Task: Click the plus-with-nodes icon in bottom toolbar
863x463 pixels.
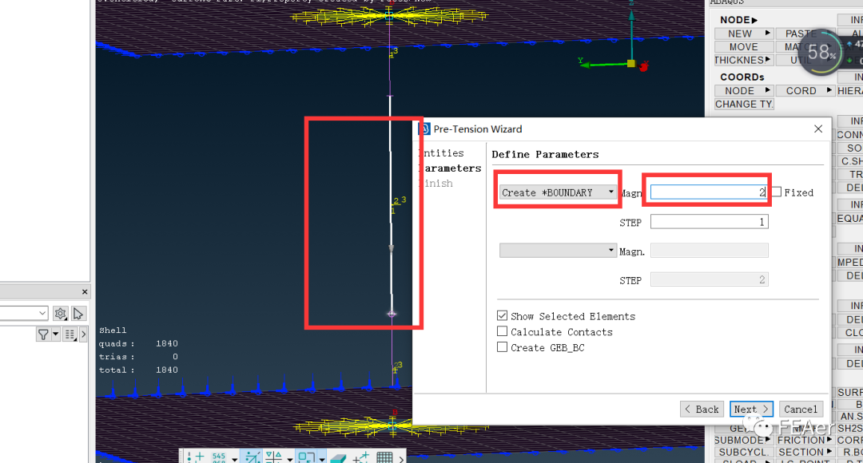Action: (361, 457)
